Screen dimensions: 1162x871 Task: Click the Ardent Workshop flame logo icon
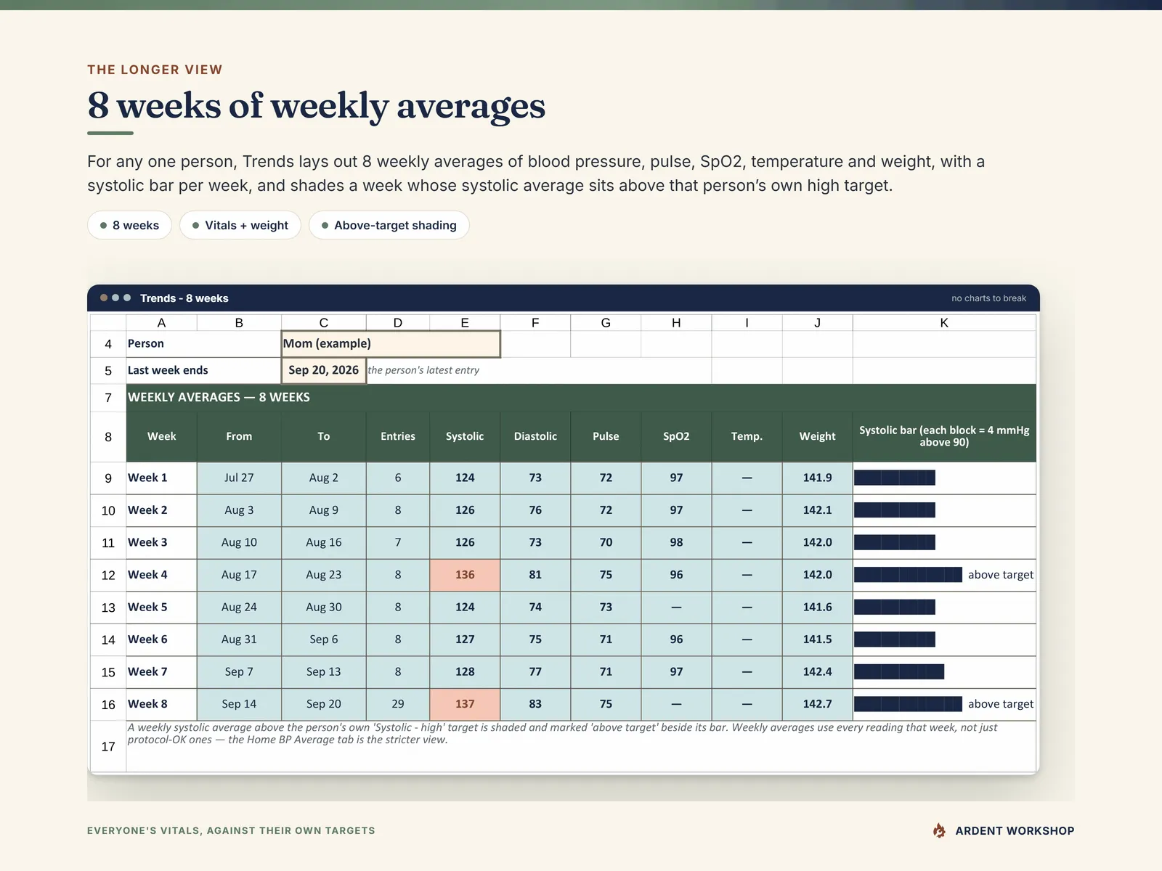point(939,830)
